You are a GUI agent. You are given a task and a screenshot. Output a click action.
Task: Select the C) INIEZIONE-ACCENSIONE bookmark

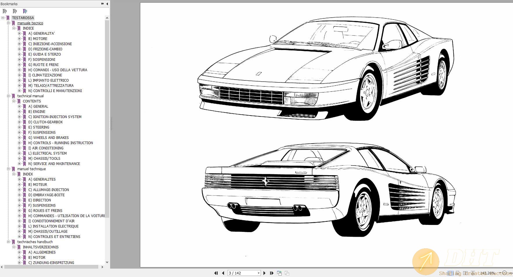50,44
